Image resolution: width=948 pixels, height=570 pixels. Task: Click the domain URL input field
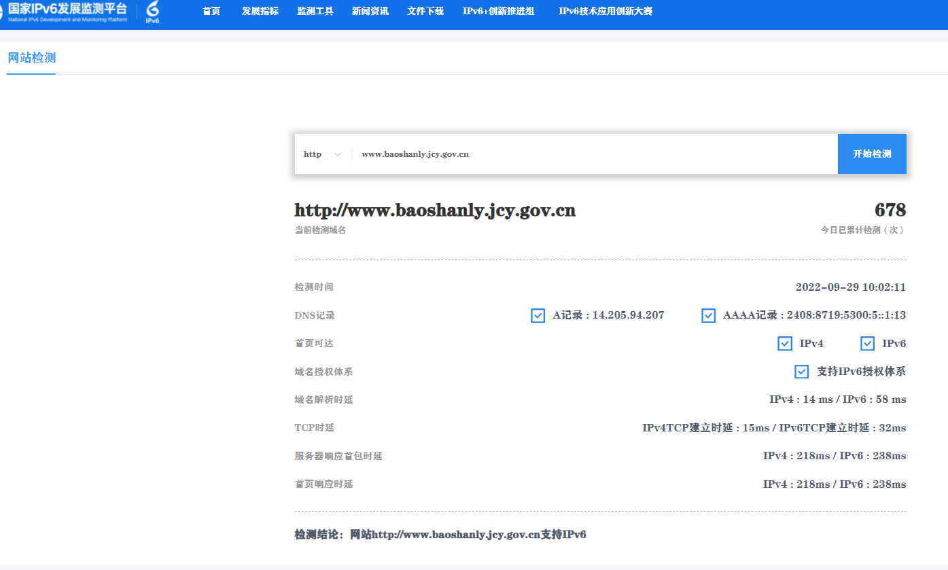pos(591,154)
